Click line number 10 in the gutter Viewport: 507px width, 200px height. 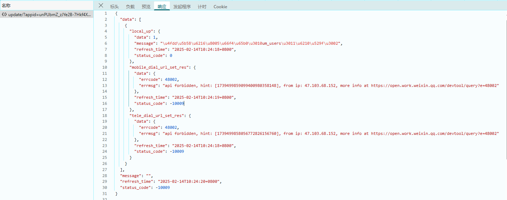point(104,67)
